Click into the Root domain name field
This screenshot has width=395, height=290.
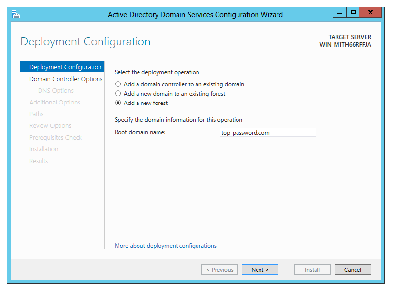coord(268,132)
